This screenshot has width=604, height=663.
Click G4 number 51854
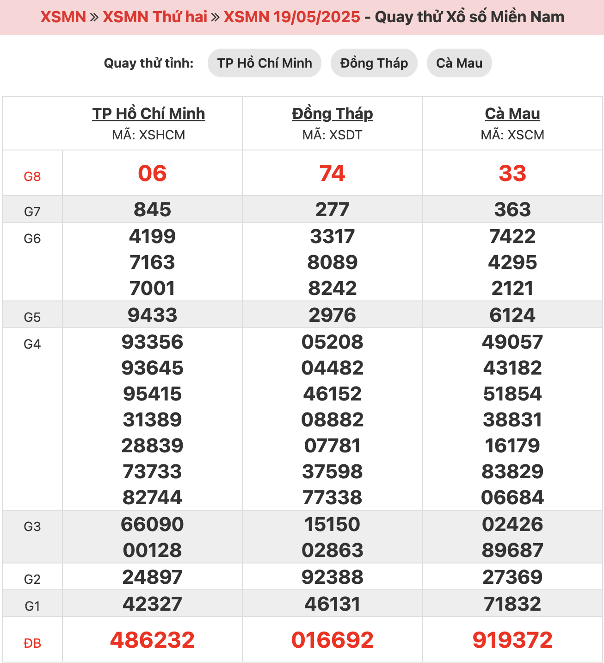coord(512,394)
